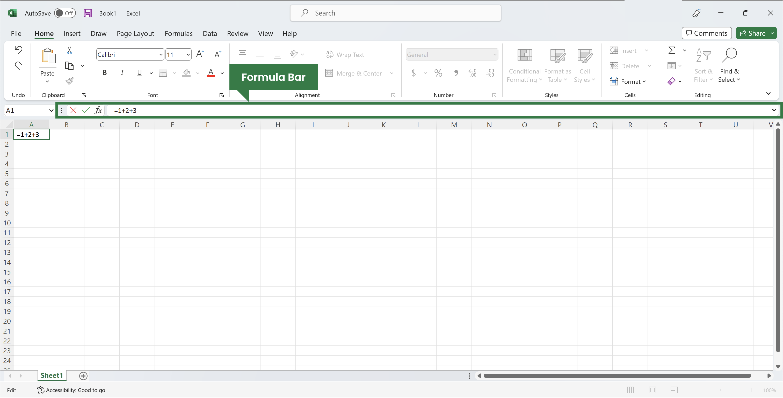Click the Middle Align icon
Viewport: 783px width, 398px height.
tap(260, 54)
